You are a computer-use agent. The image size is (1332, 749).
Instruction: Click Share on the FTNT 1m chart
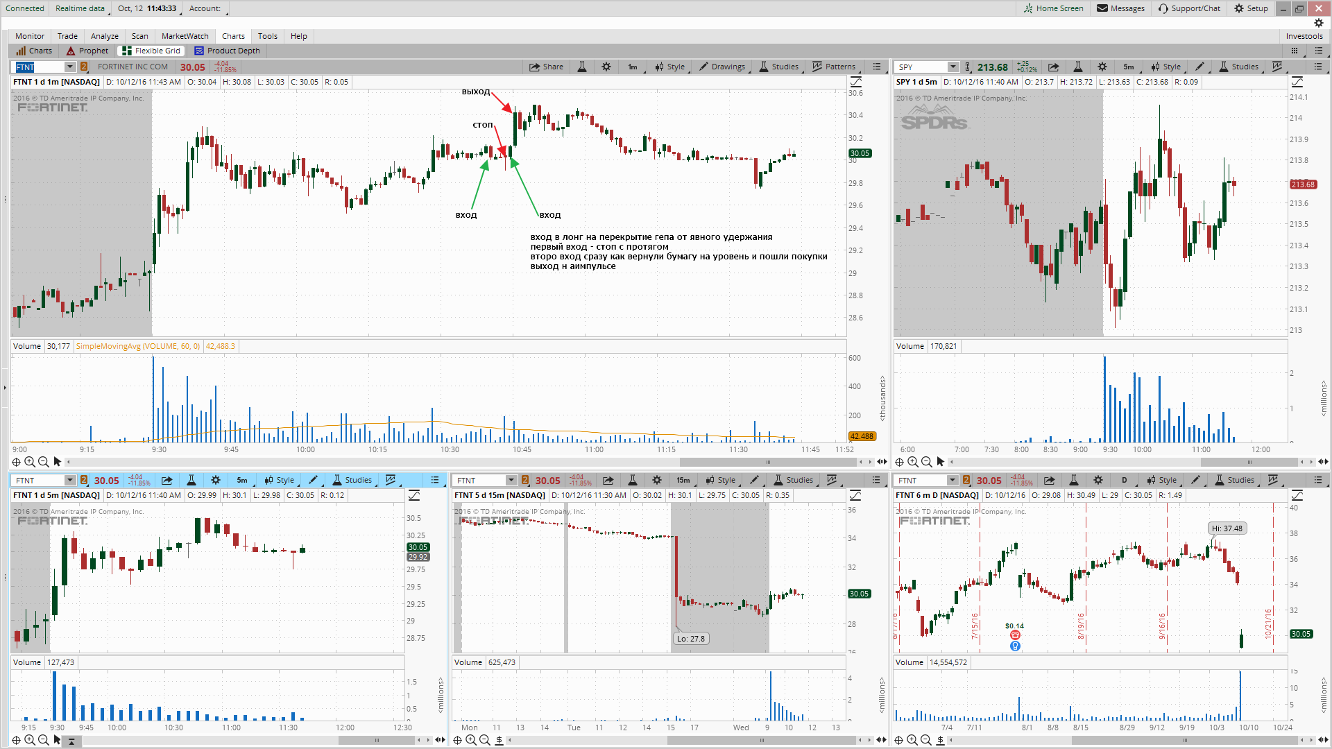coord(546,67)
